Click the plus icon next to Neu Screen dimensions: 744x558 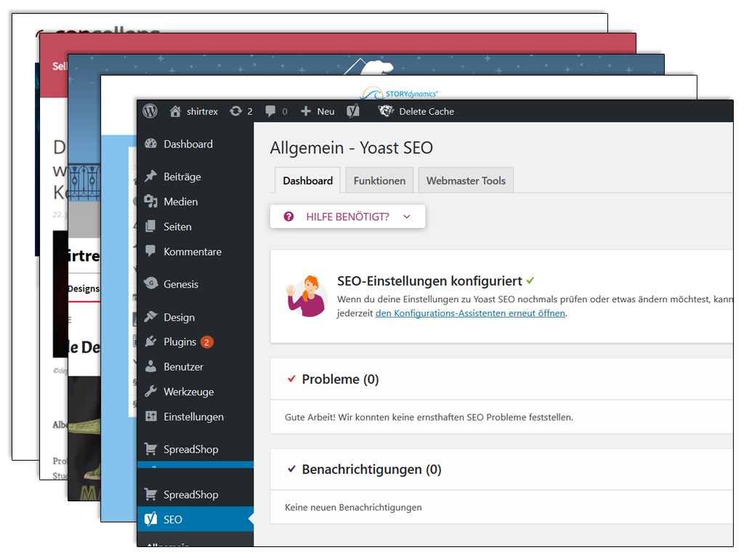coord(306,111)
